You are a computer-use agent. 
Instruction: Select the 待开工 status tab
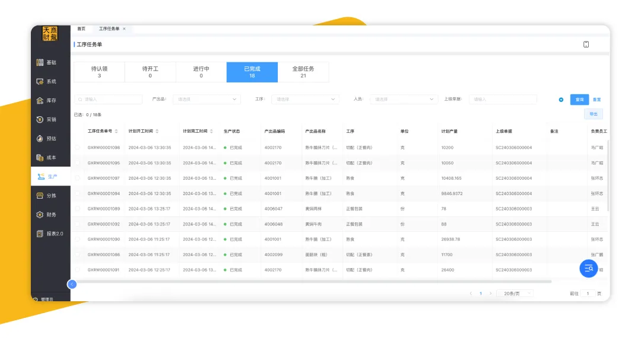tap(150, 72)
